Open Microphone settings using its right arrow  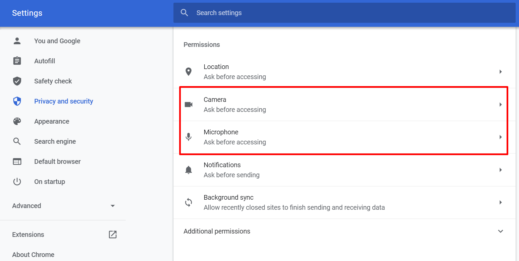[x=501, y=137]
